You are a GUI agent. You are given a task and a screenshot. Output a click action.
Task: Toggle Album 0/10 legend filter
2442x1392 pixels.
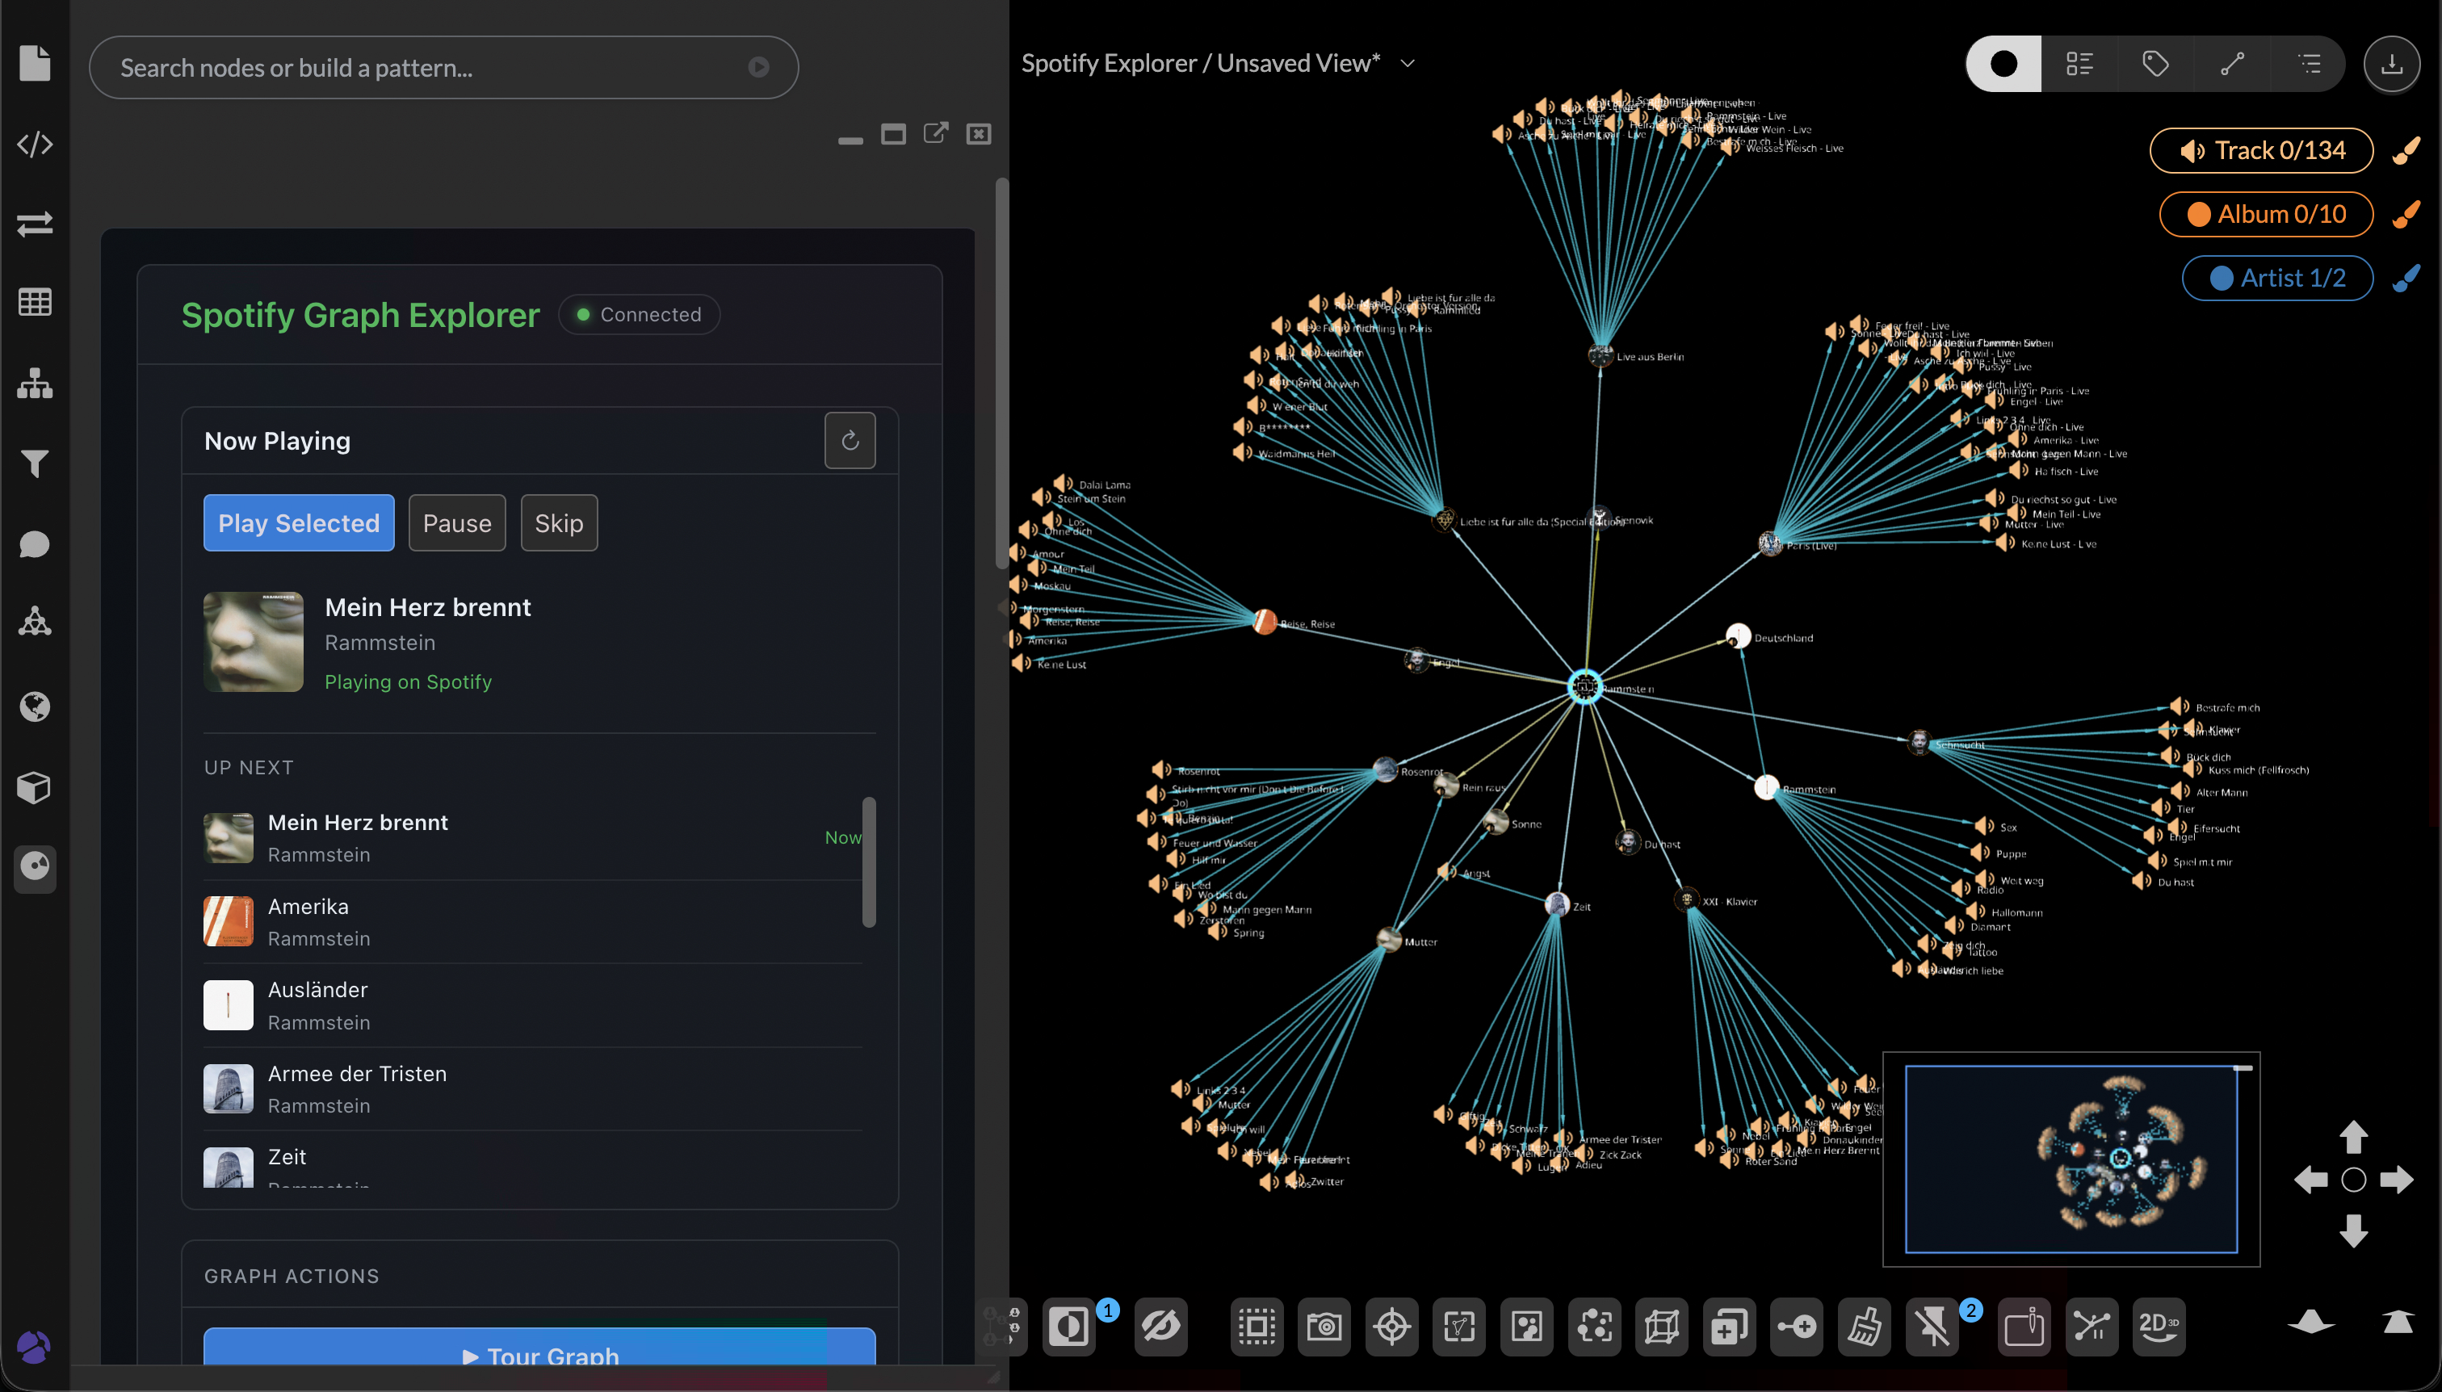pos(2266,214)
